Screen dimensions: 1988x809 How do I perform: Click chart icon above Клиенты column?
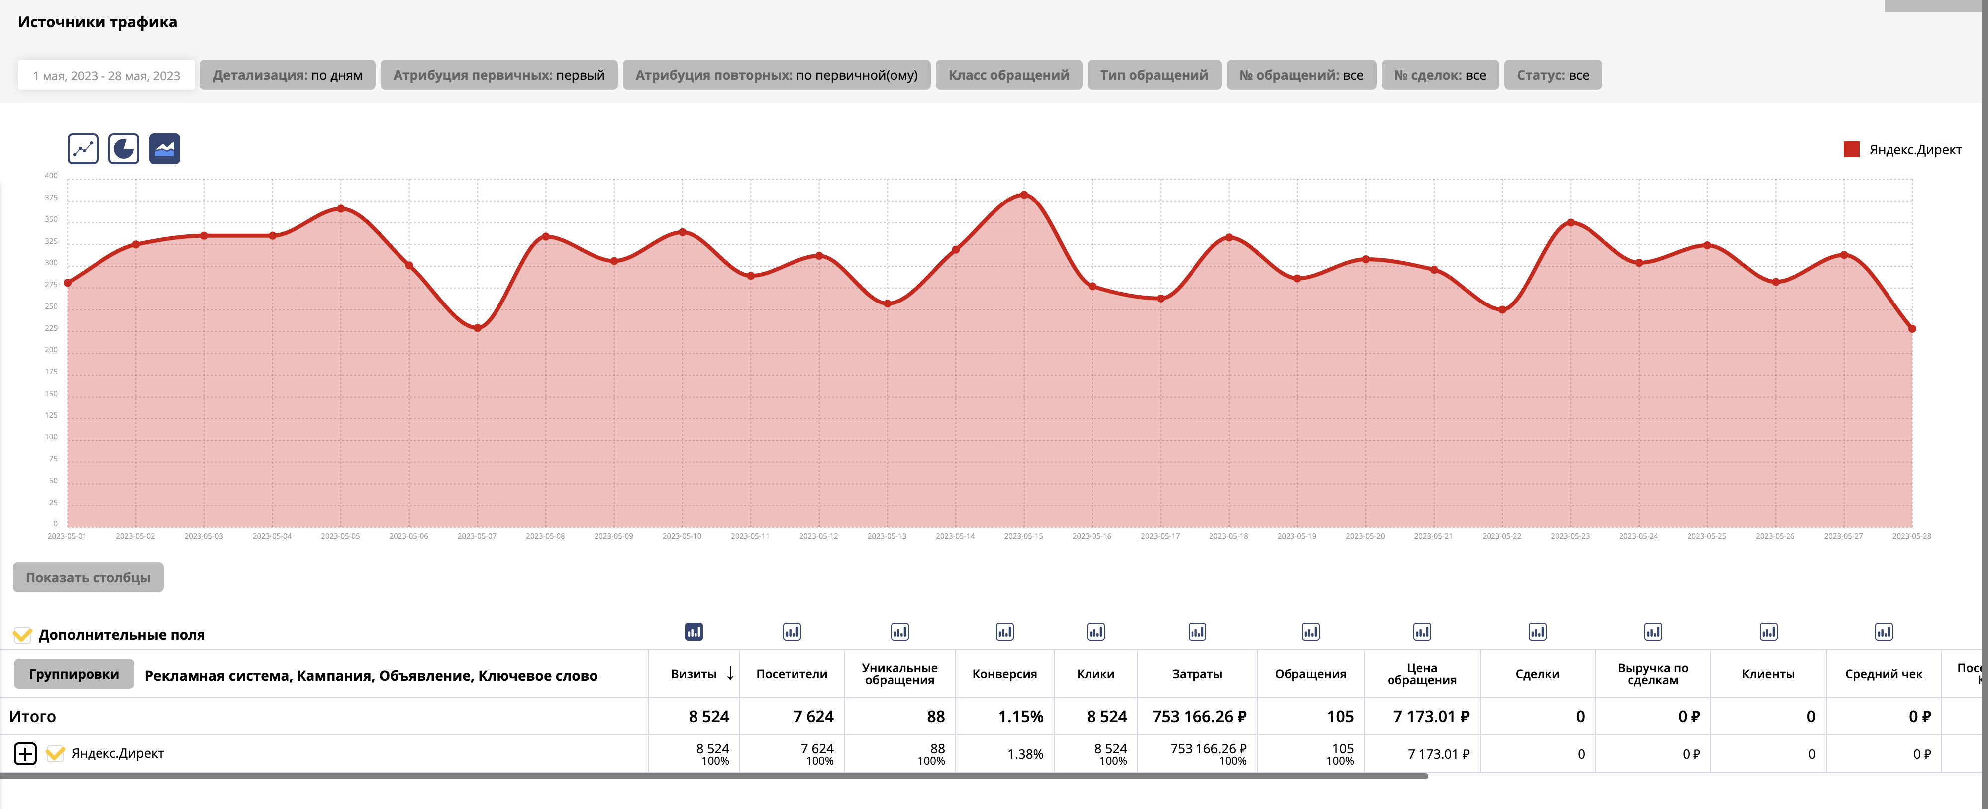1768,632
